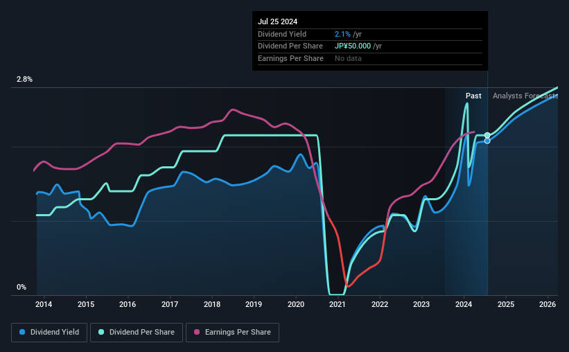Toggle the Dividend Per Share legend button
Screen dimensions: 569x352
[137, 333]
